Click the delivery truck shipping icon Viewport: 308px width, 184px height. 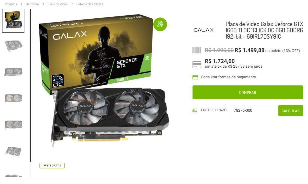[195, 111]
